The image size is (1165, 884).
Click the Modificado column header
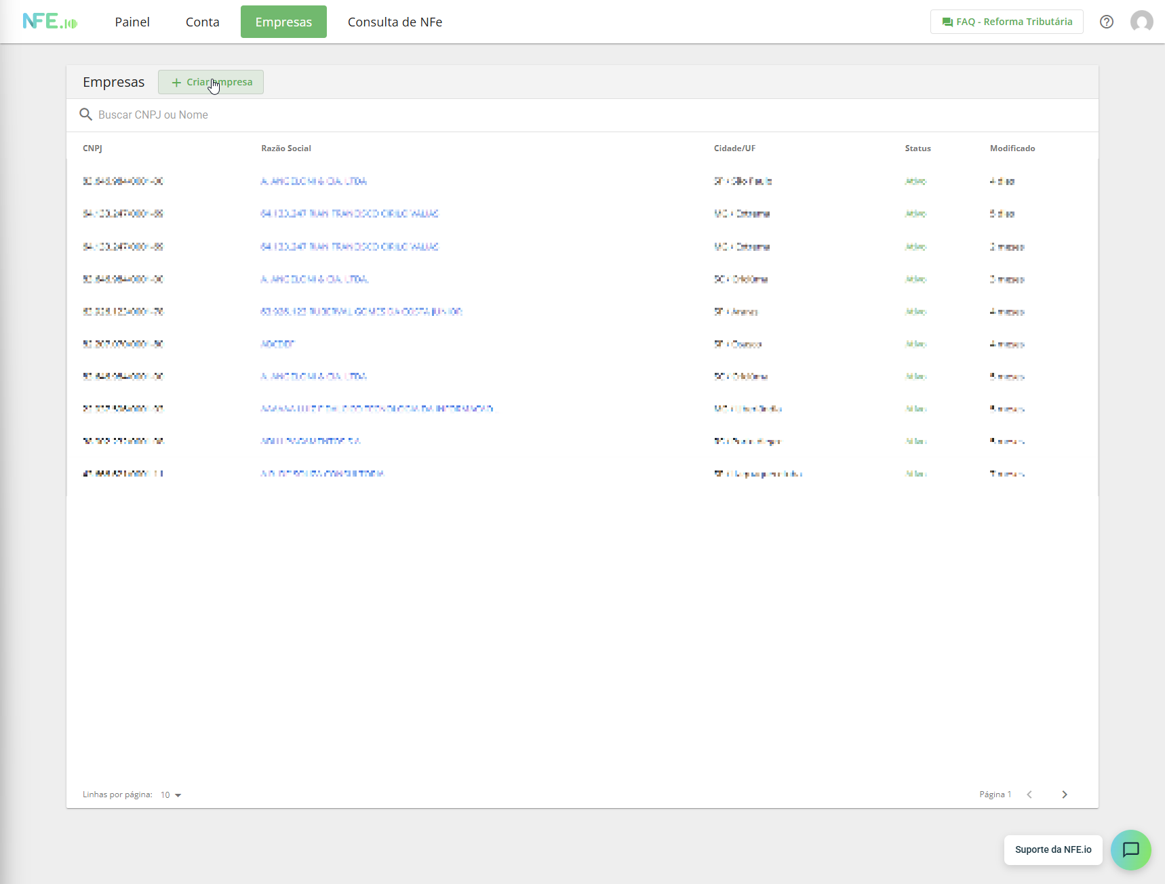coord(1012,148)
